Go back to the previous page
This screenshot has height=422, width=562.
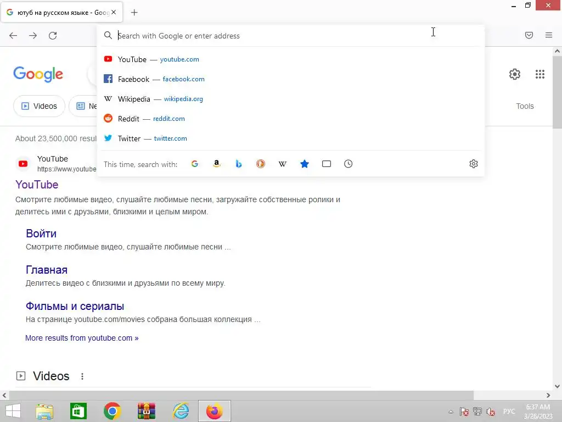click(13, 36)
